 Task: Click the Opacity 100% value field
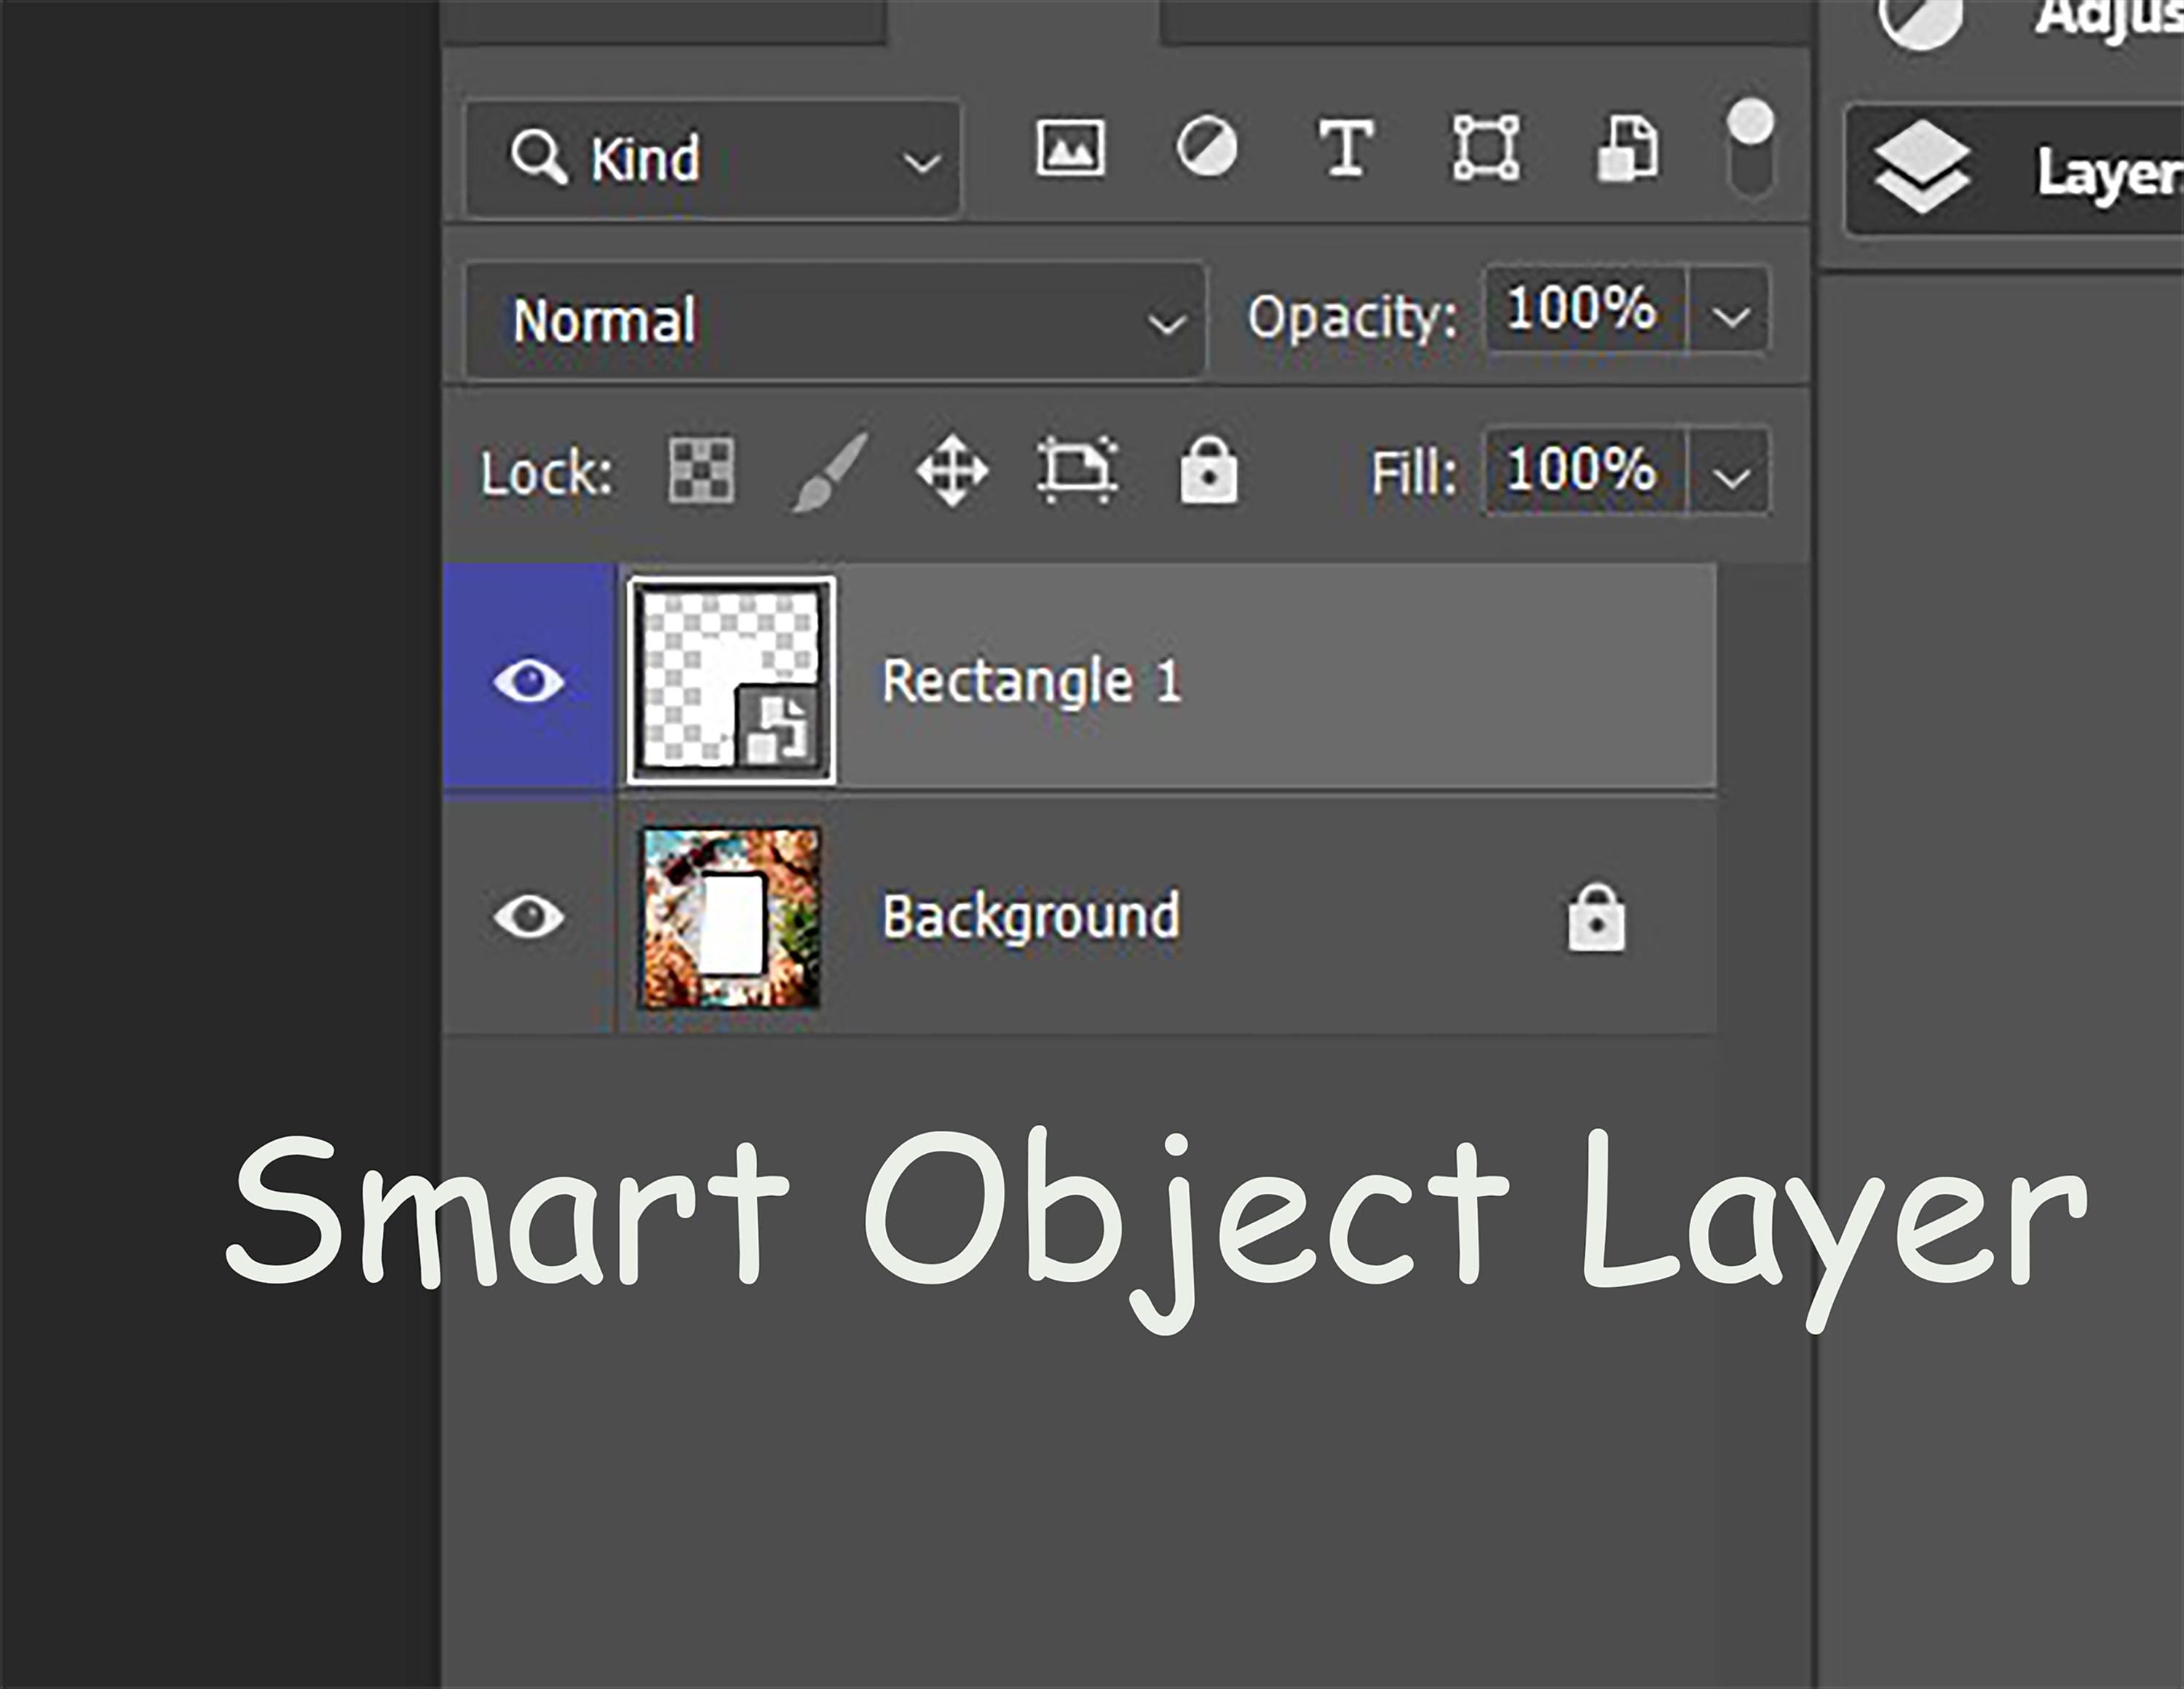point(1585,309)
